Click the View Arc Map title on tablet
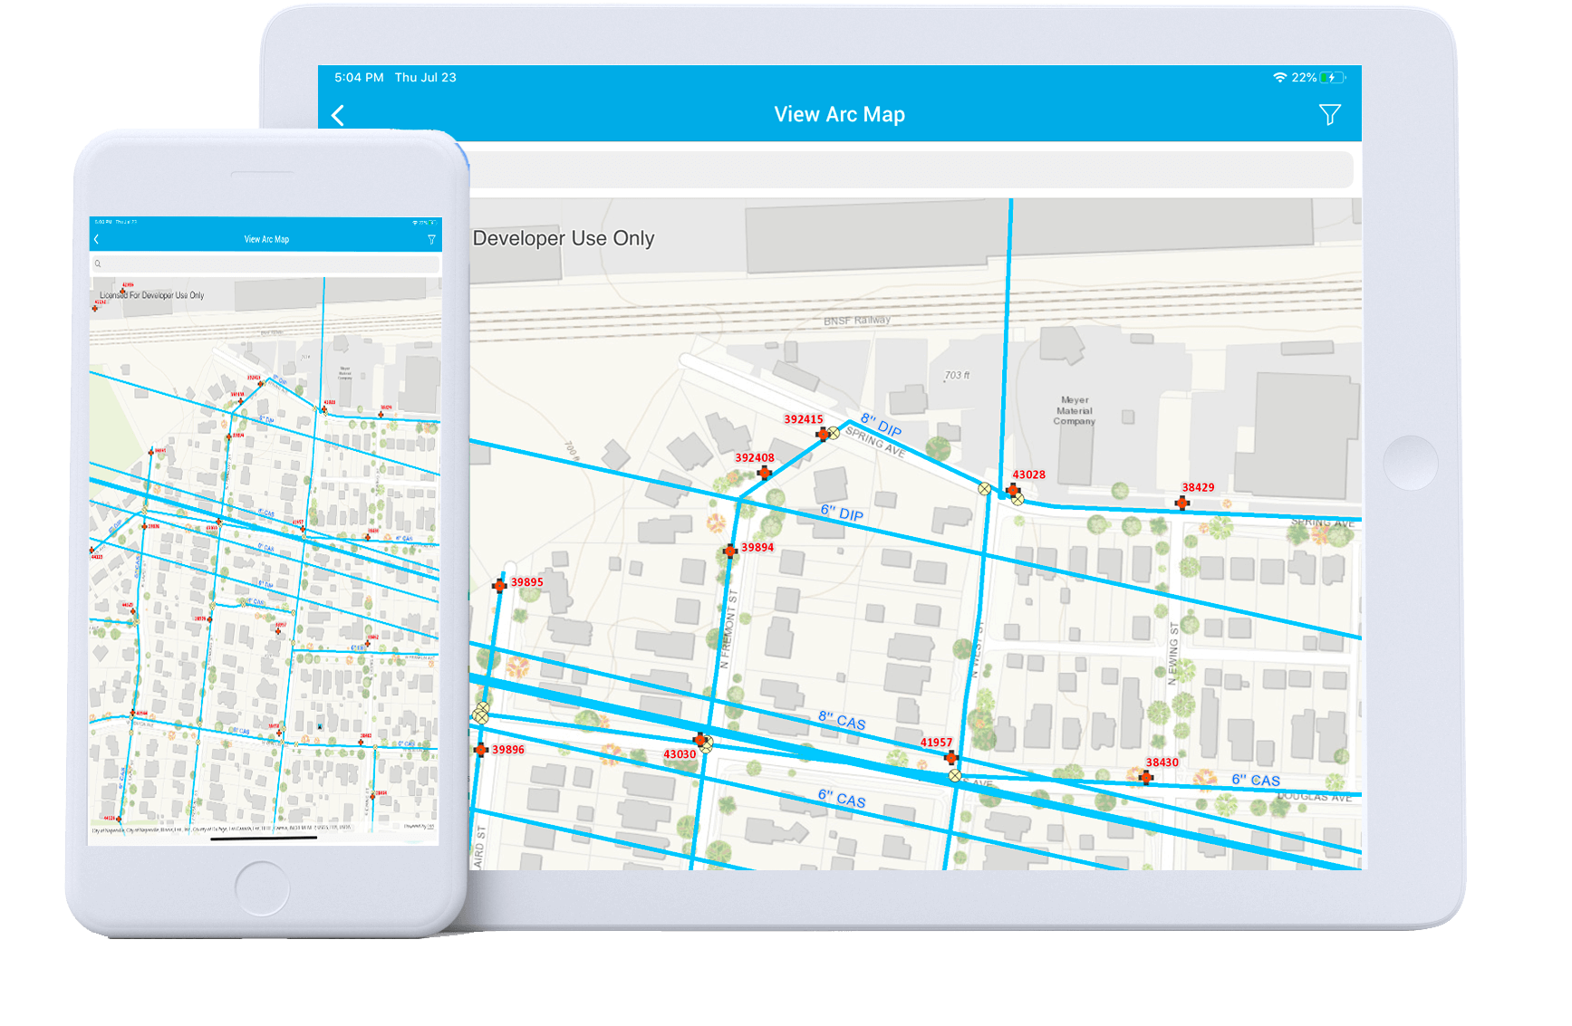The image size is (1572, 1026). pos(839,114)
